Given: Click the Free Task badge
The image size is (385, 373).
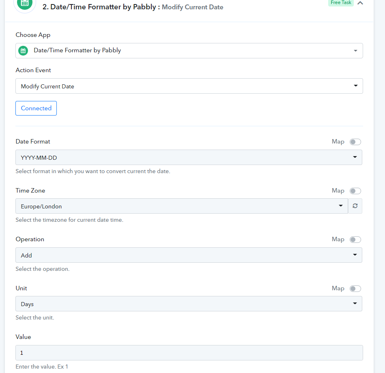Looking at the screenshot, I should 341,3.
